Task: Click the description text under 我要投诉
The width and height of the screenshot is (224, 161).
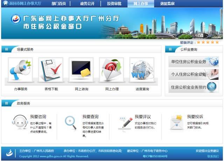Action: (x=198, y=125)
